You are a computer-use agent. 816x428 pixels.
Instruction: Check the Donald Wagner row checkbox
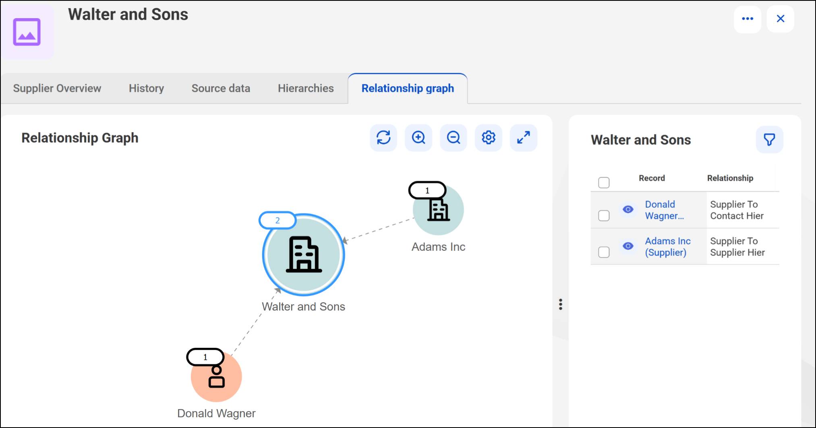pos(604,216)
